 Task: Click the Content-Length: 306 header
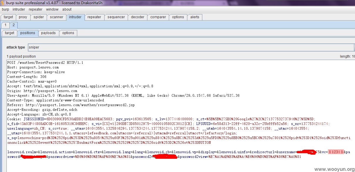tap(27, 77)
